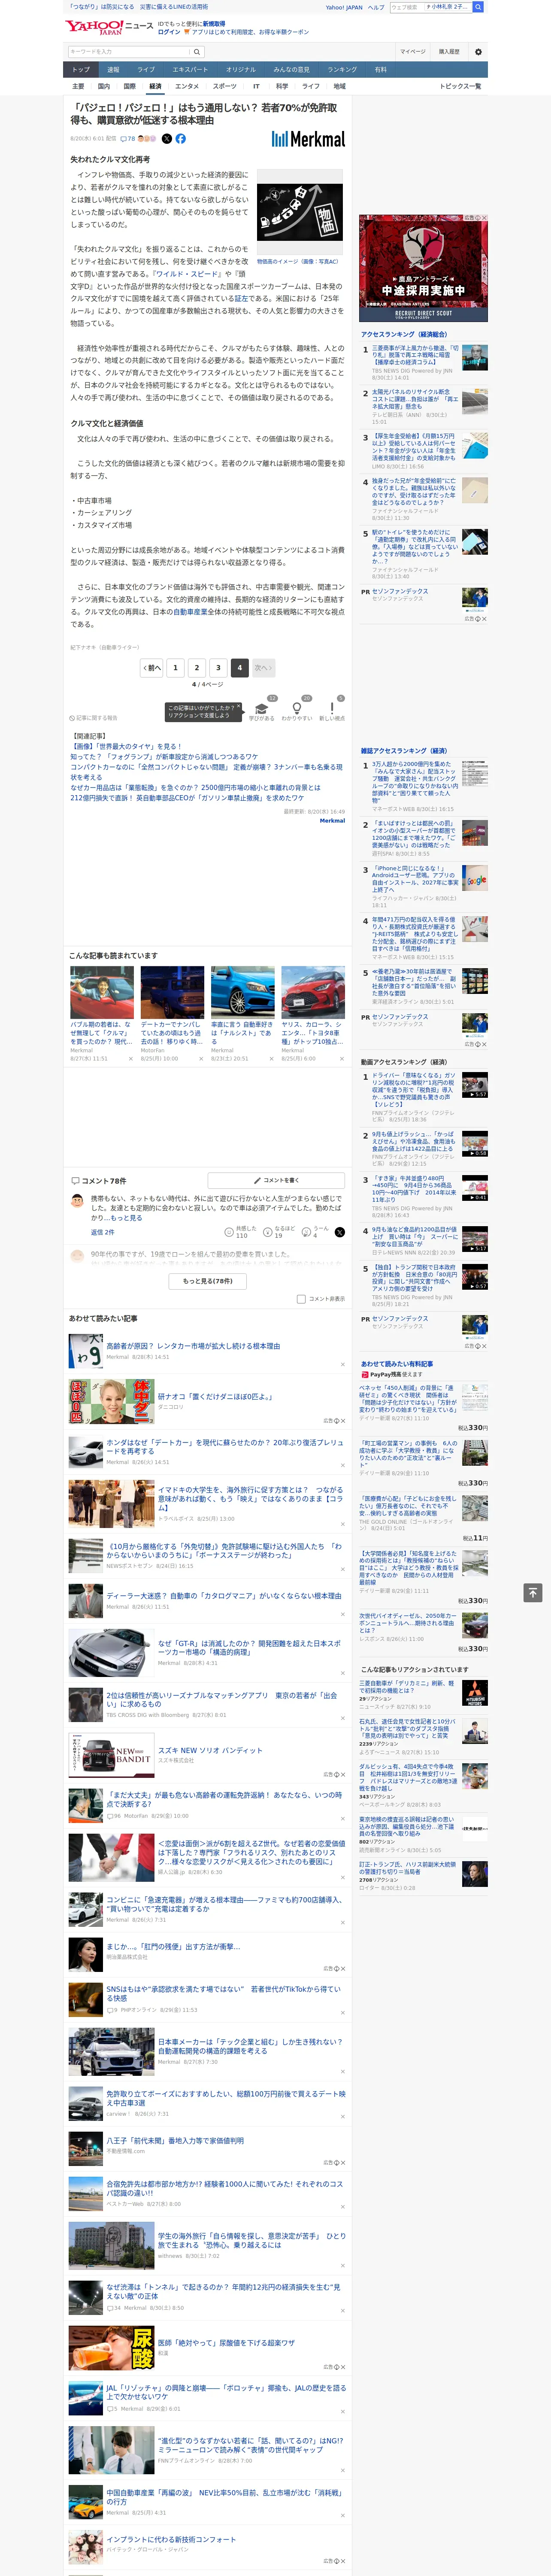The width and height of the screenshot is (551, 2576).
Task: Toggle コメント非表示 checkbox
Action: (301, 1299)
